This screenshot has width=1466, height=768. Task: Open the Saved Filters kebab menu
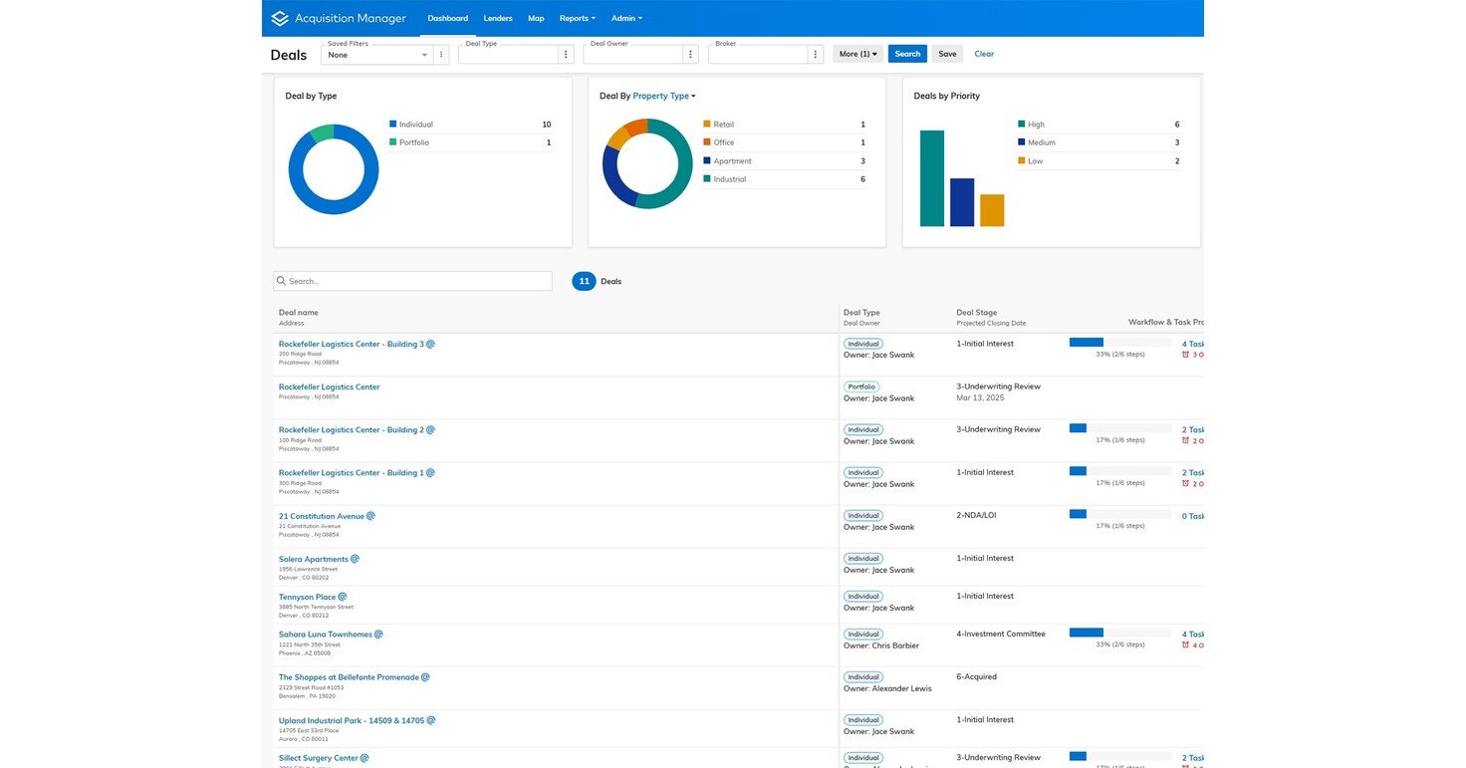coord(441,55)
